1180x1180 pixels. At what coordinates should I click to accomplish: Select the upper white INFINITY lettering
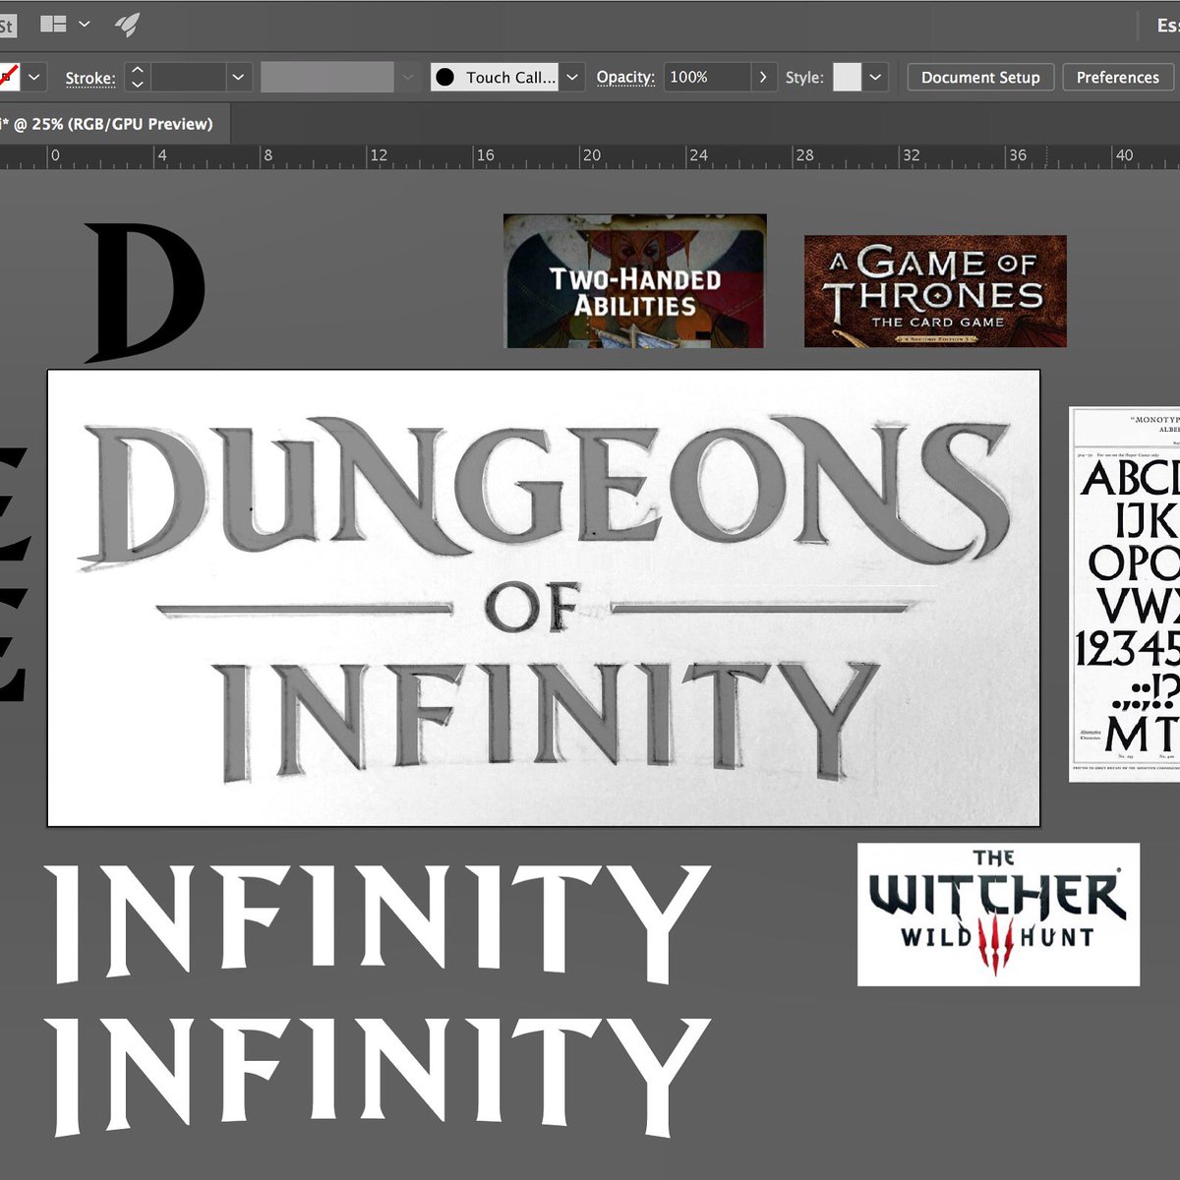(378, 922)
